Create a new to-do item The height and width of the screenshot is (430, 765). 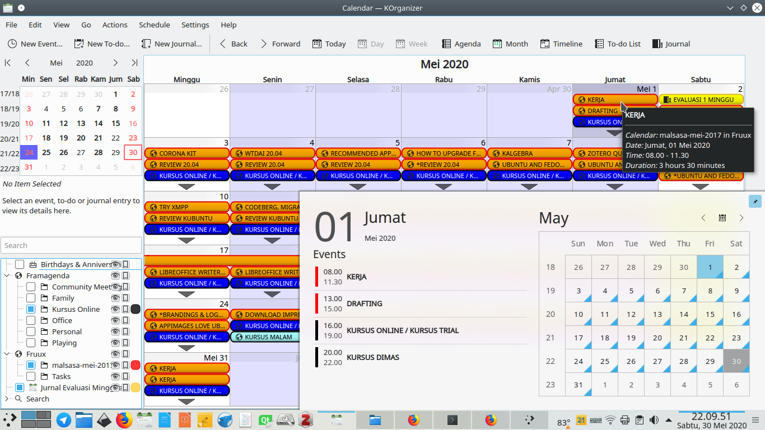coord(102,44)
